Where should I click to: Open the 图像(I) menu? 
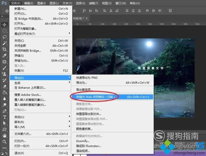click(41, 3)
